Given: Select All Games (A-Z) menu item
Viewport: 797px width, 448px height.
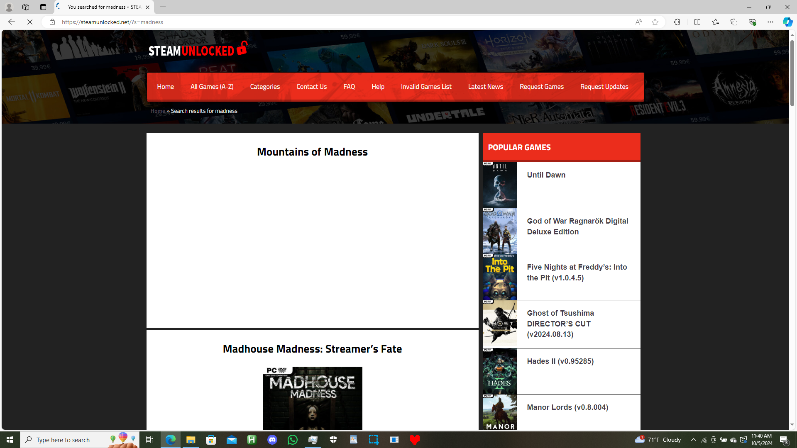Looking at the screenshot, I should tap(212, 87).
